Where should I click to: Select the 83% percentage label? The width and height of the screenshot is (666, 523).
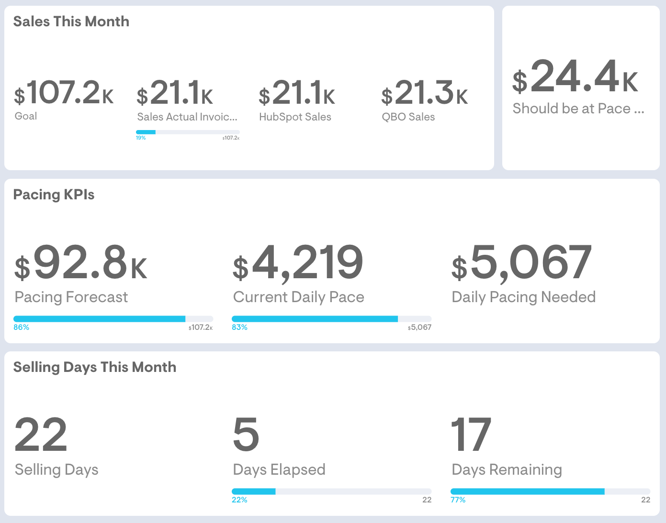pyautogui.click(x=240, y=327)
